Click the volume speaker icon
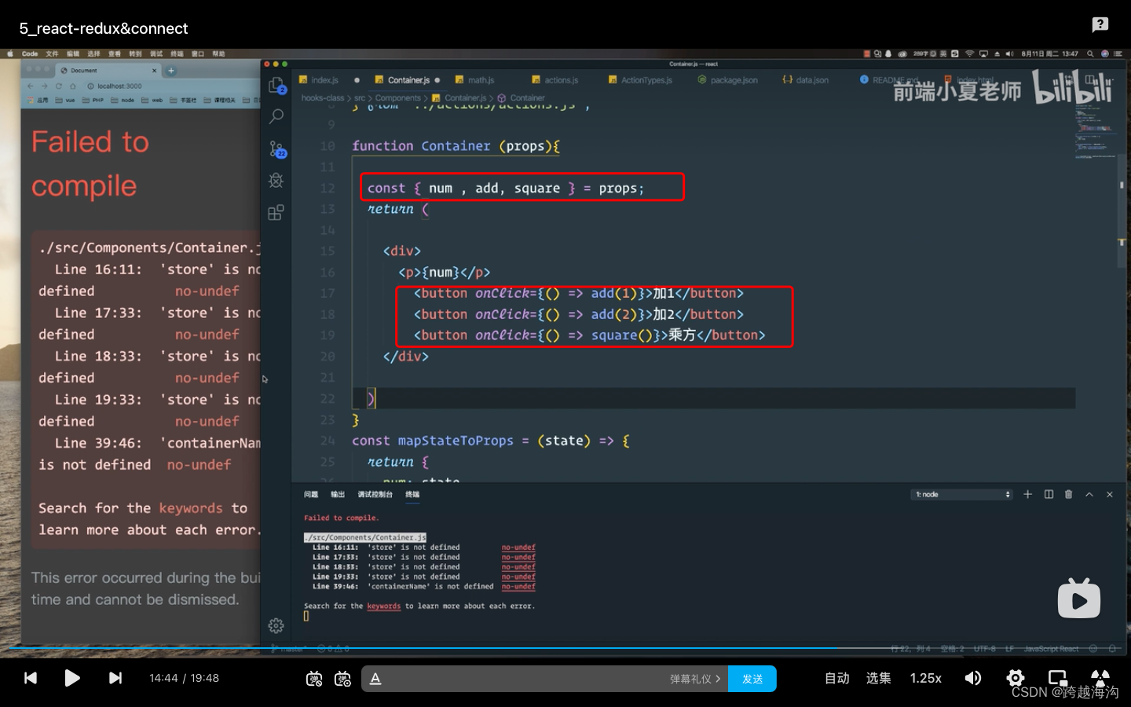 (x=973, y=678)
